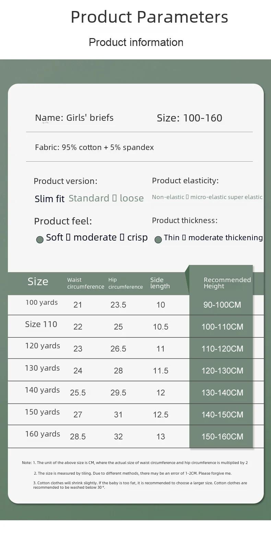The height and width of the screenshot is (534, 271).
Task: Click the Recommended Height column header
Action: pyautogui.click(x=227, y=283)
